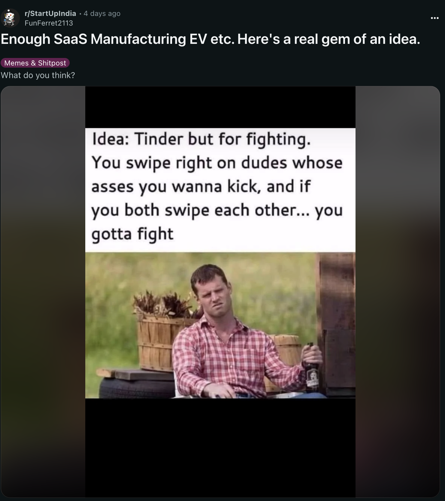Click the r/StartUpIndia subreddit avatar icon
This screenshot has height=501, width=445.
click(x=10, y=18)
